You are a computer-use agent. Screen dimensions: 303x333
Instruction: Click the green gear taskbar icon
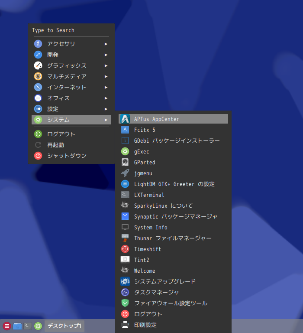point(38,326)
